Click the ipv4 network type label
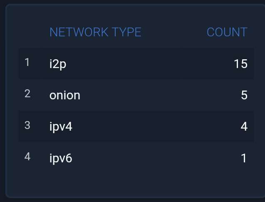Screen dimensions: 265x202 tap(61, 126)
